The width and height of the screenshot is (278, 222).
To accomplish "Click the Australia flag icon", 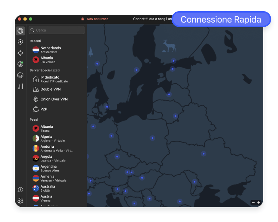I will (x=36, y=188).
